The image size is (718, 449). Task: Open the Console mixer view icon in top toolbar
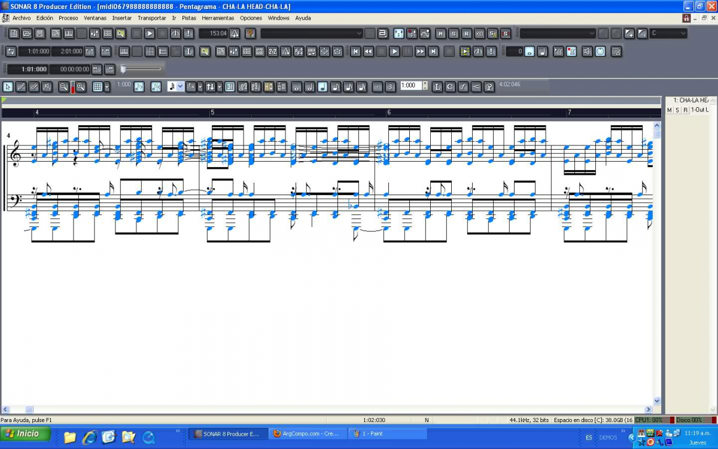95,34
